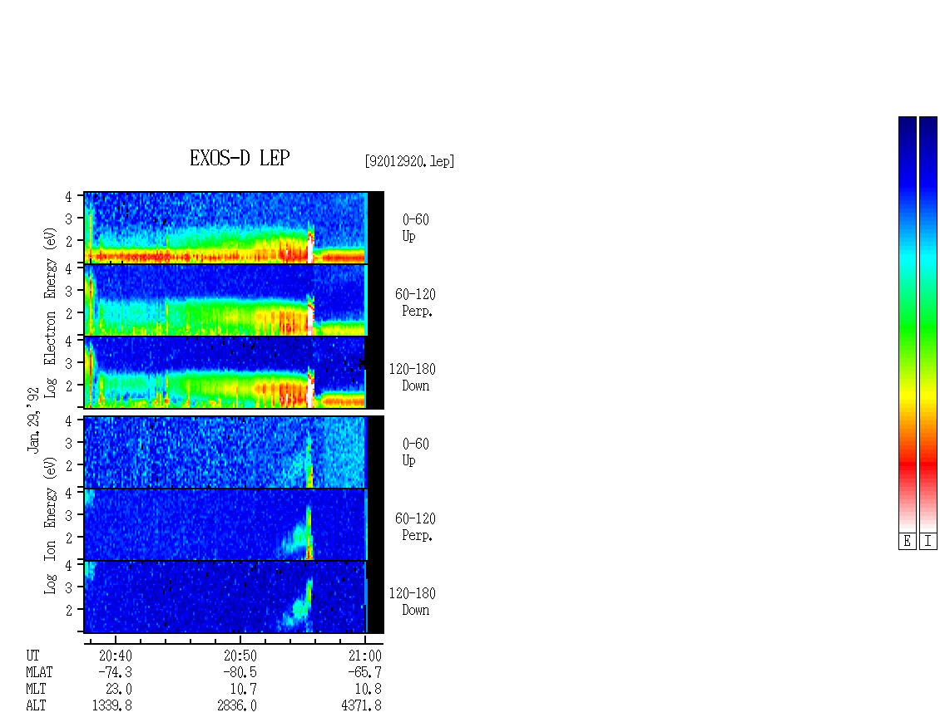Click the Log Ion Energy (eV) axis label
The height and width of the screenshot is (727, 940).
point(50,526)
